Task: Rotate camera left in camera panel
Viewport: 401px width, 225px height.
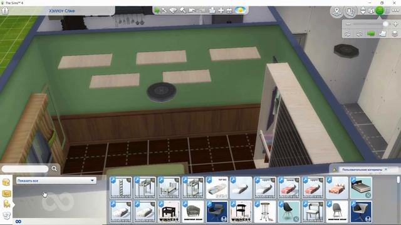Action: tap(348, 34)
